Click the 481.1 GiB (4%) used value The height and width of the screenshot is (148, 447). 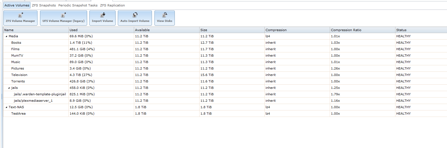pyautogui.click(x=82, y=49)
